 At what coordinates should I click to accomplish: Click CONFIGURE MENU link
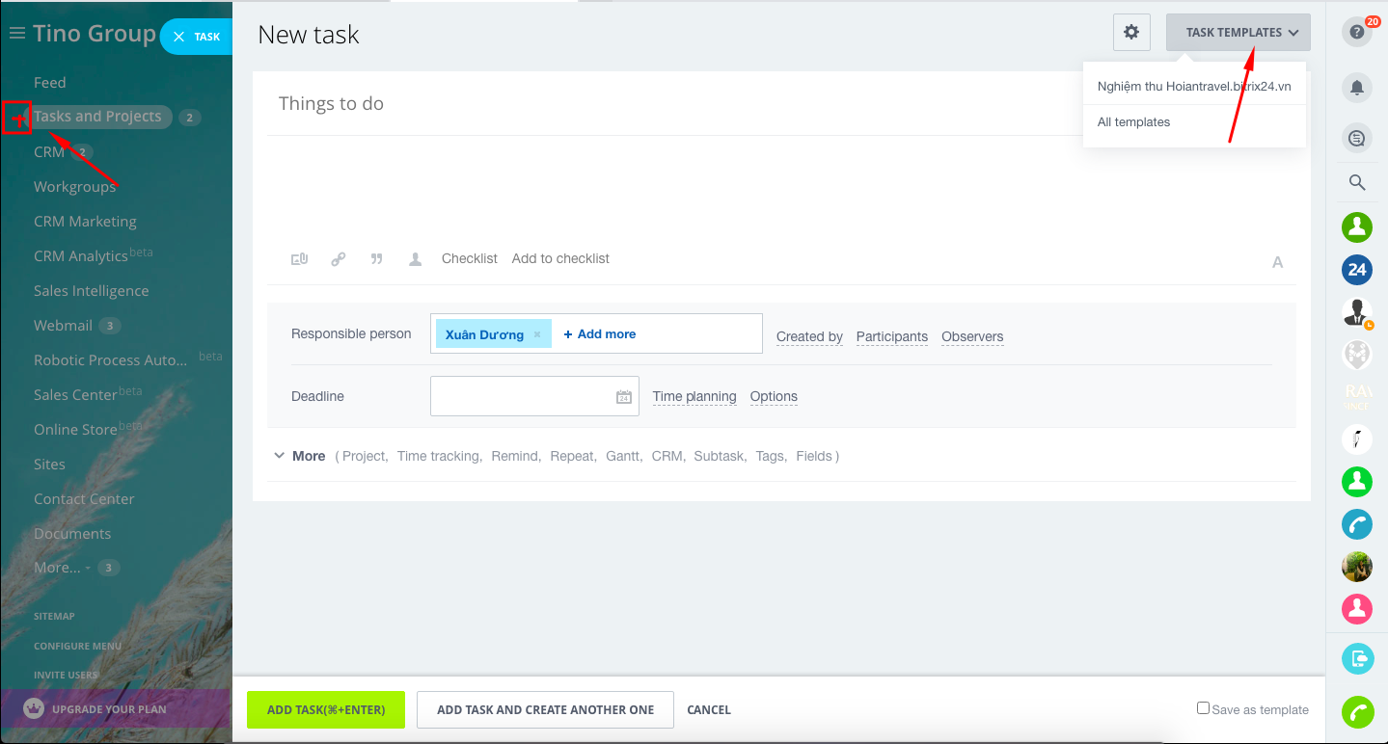[77, 646]
